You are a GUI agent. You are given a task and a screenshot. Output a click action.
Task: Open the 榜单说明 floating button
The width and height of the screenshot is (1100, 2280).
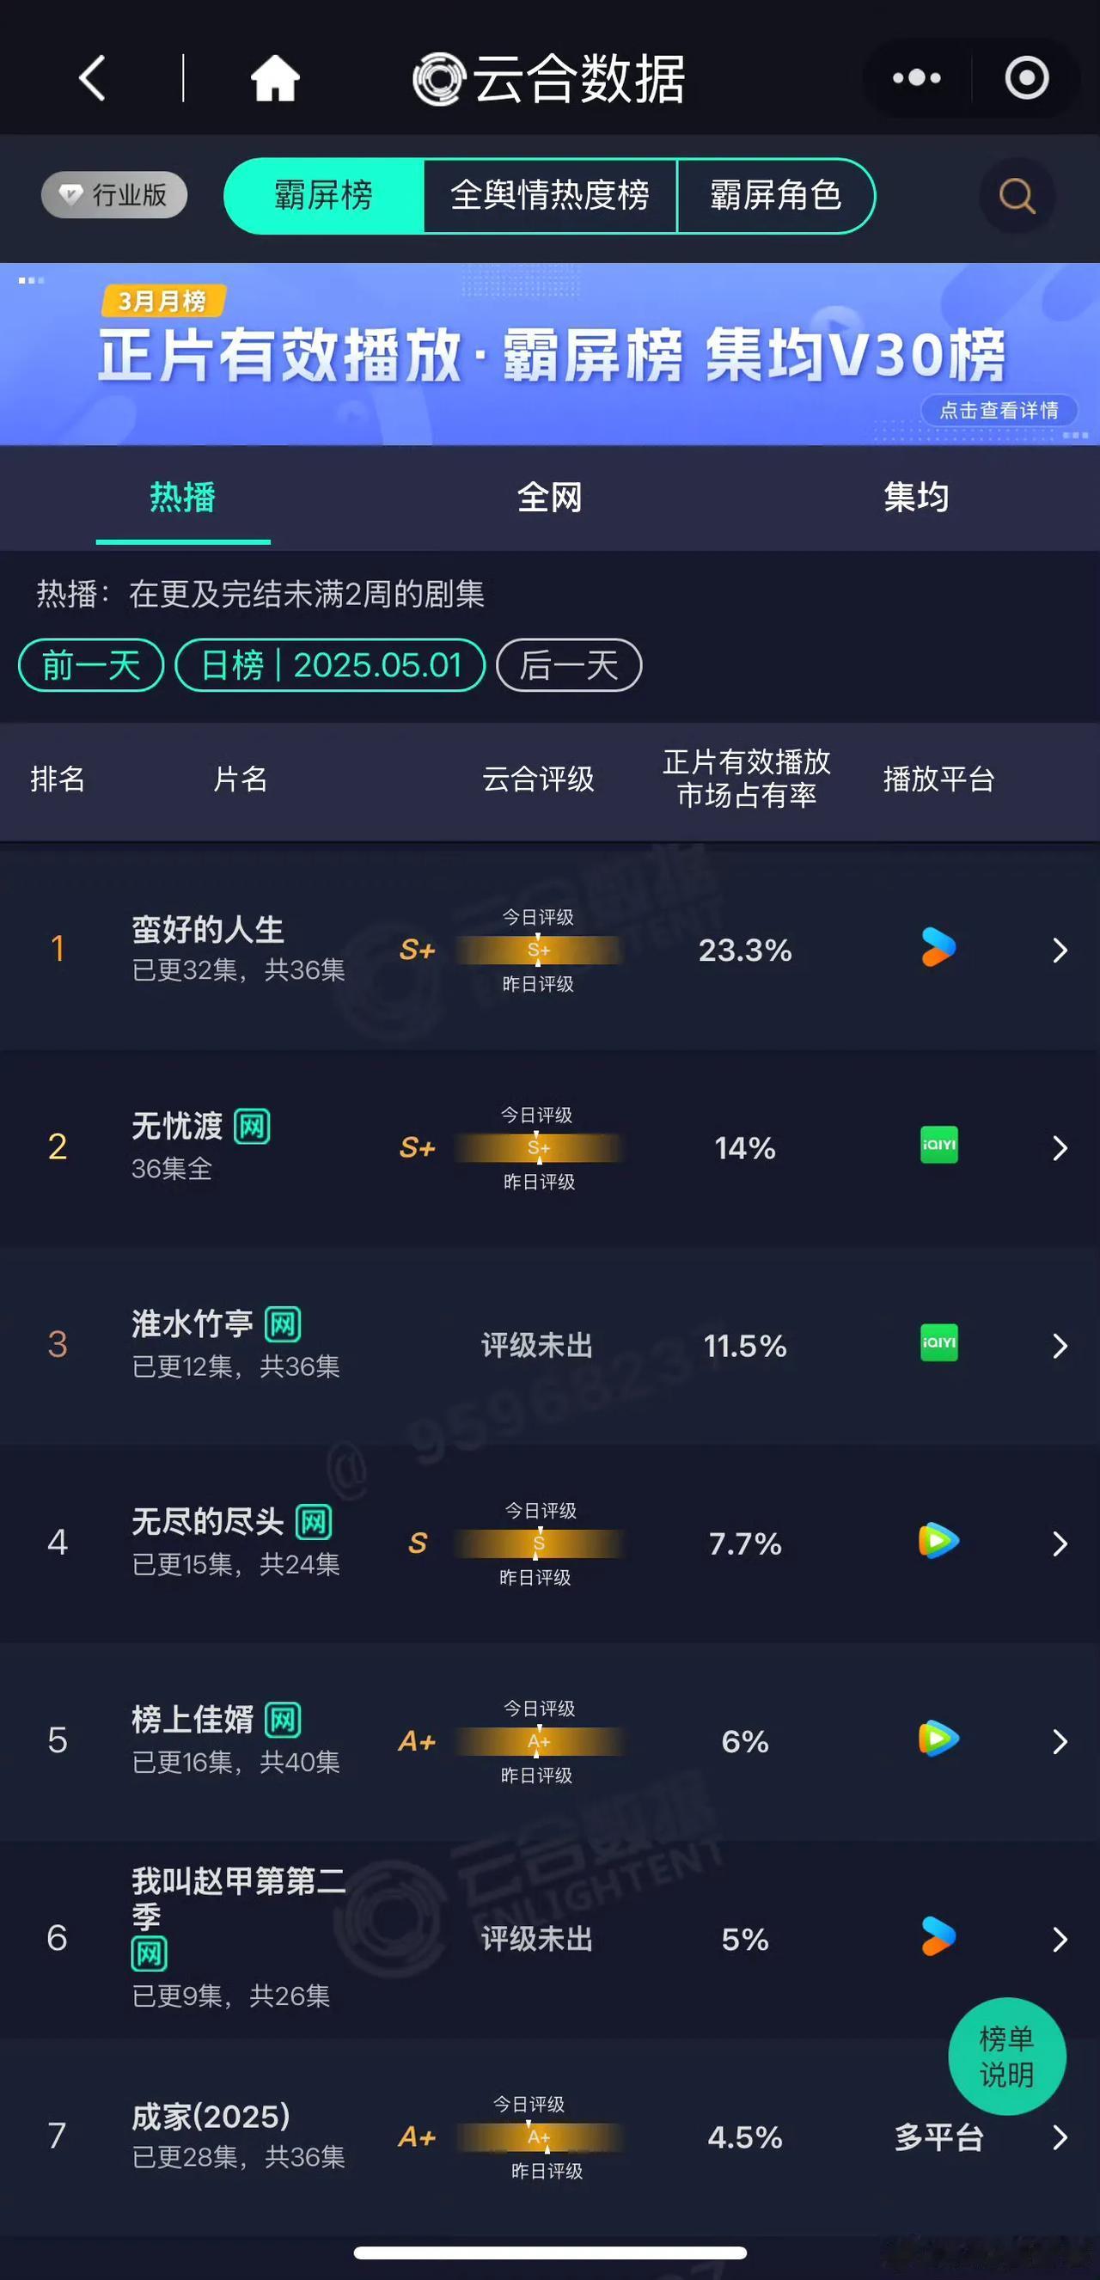[x=1007, y=2057]
